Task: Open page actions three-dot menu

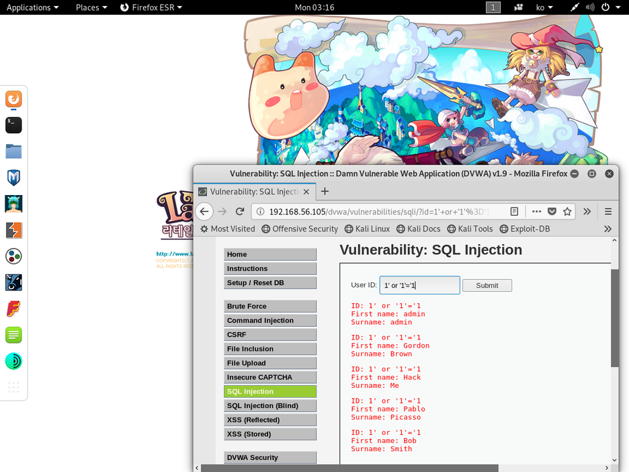Action: coord(536,212)
